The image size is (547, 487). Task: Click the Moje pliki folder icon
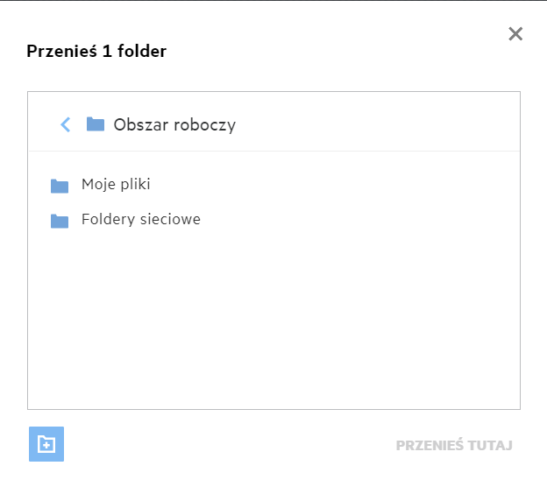[60, 185]
